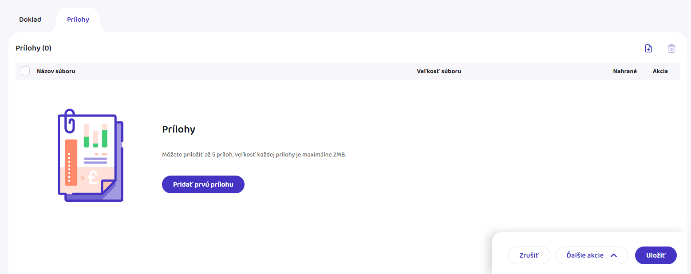Switch to the Doklad tab
The height and width of the screenshot is (274, 691).
tap(30, 20)
